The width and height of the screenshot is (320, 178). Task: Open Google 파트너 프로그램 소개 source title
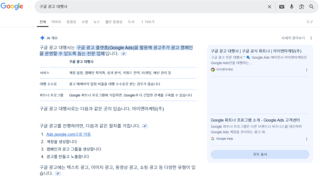255,120
